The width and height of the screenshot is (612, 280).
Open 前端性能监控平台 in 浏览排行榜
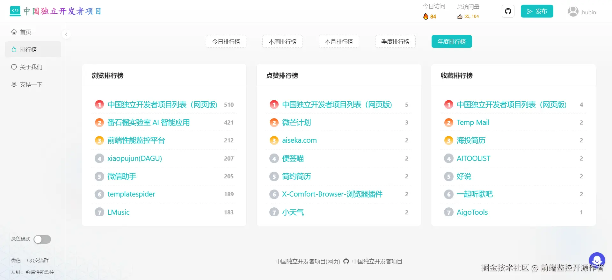coord(136,140)
